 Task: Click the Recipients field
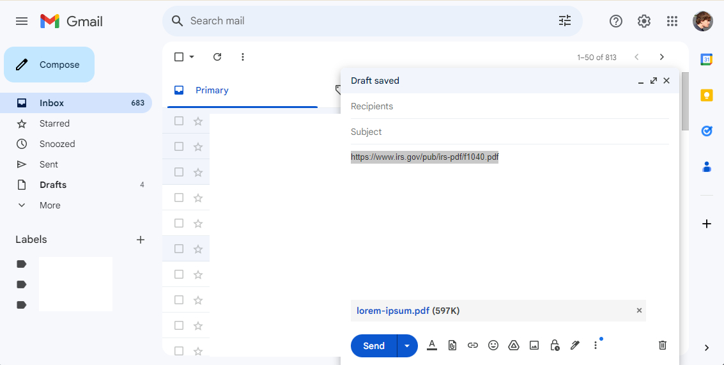pos(510,106)
